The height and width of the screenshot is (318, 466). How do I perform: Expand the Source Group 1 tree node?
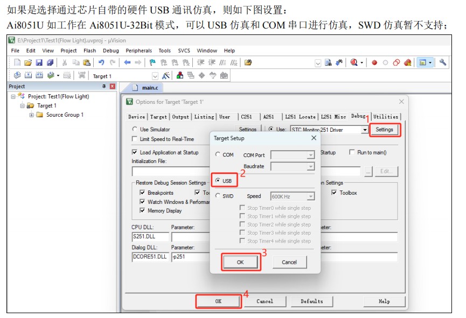(32, 115)
